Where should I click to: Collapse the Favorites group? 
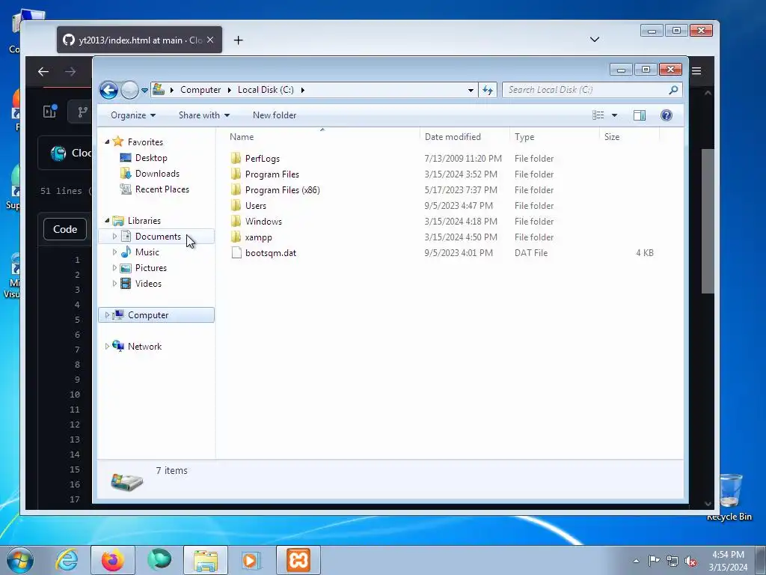(107, 142)
